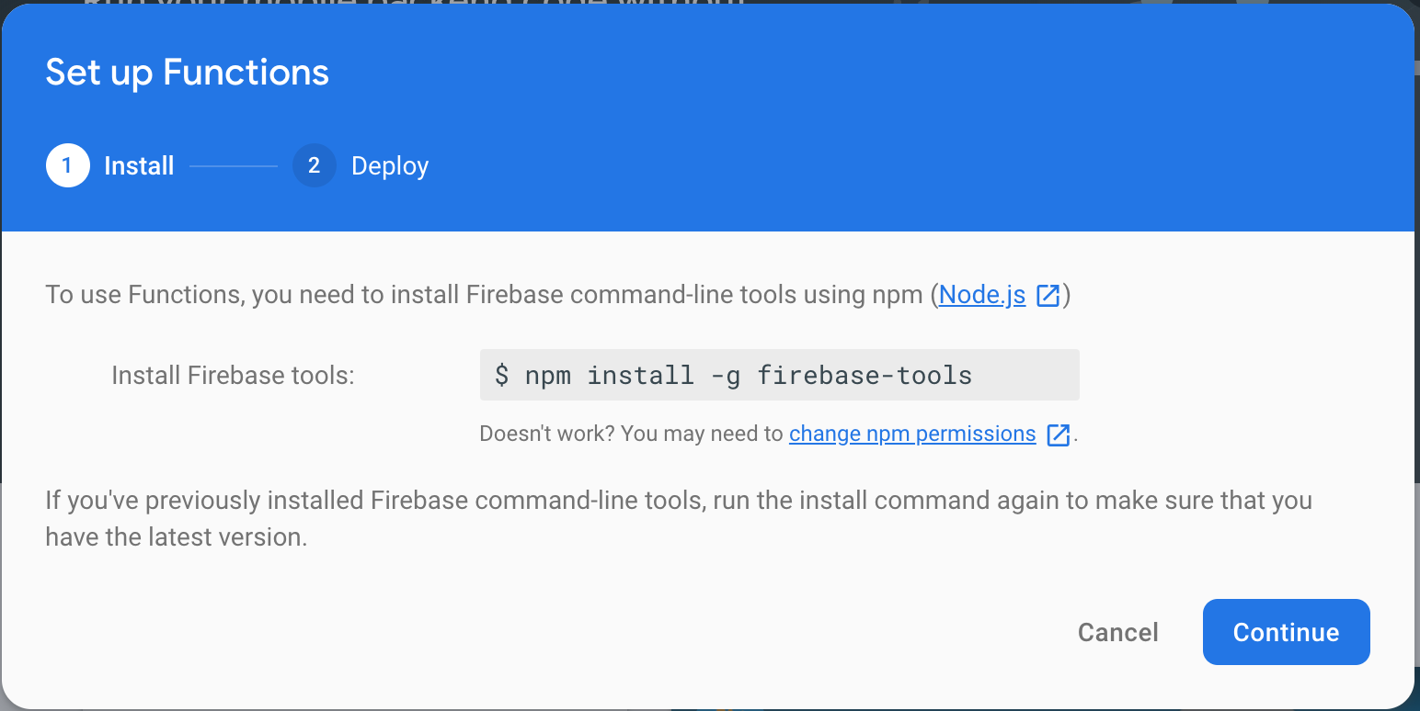
Task: Click the connector line between steps
Action: pos(234,166)
